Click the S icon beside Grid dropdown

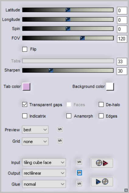60,141
